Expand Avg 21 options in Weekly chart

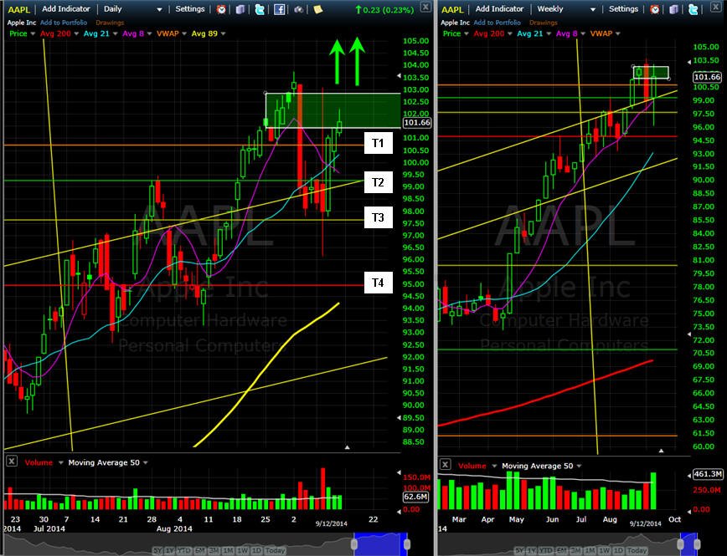[548, 33]
